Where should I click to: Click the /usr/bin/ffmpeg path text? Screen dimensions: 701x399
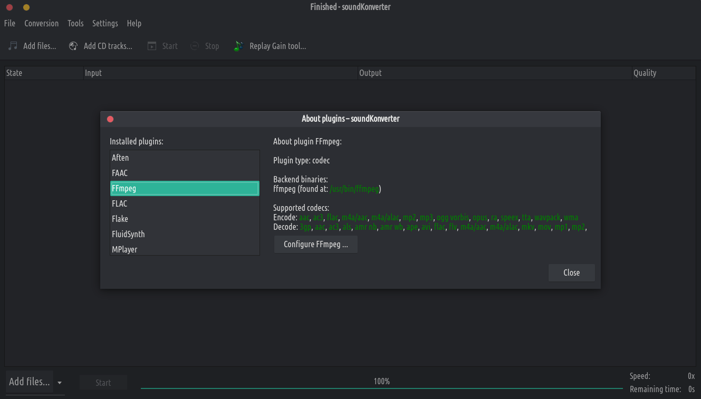coord(354,189)
